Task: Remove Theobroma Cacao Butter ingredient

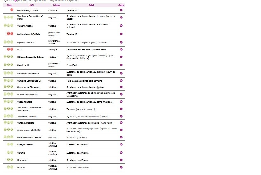Action: coord(121,17)
